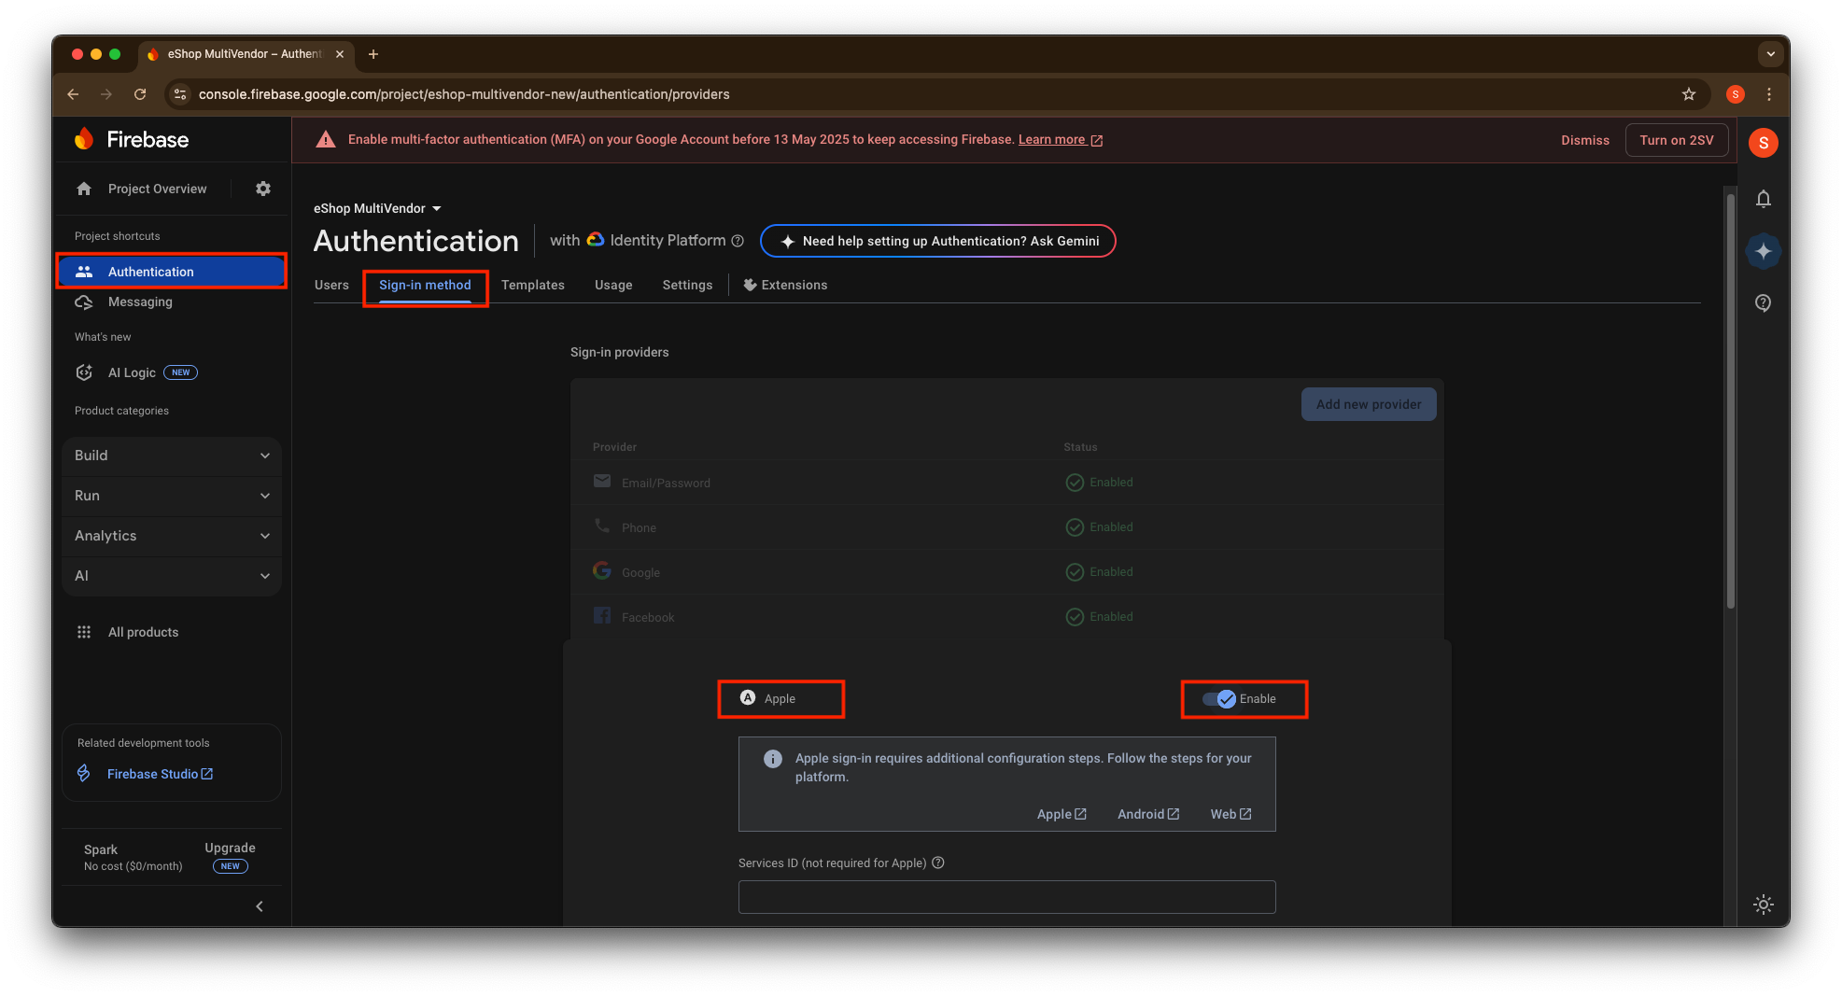
Task: Click the Ask Gemini help button
Action: click(x=938, y=241)
